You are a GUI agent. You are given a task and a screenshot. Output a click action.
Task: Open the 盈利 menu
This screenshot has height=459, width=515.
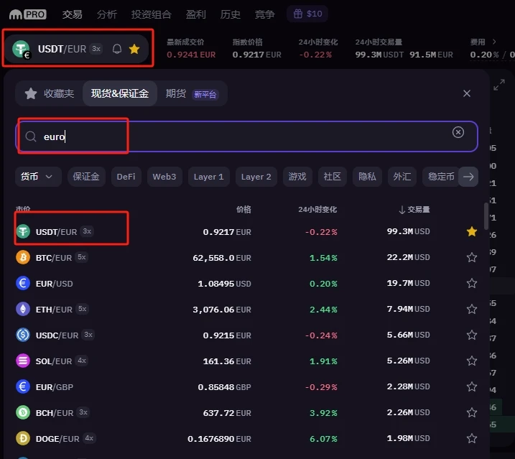tap(196, 14)
